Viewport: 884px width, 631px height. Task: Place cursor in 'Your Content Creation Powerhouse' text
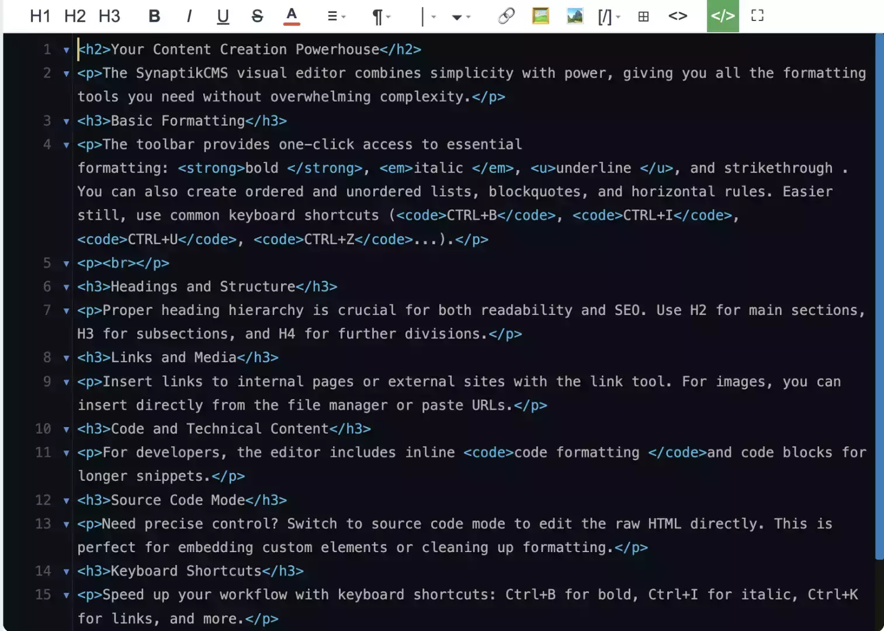coord(245,49)
